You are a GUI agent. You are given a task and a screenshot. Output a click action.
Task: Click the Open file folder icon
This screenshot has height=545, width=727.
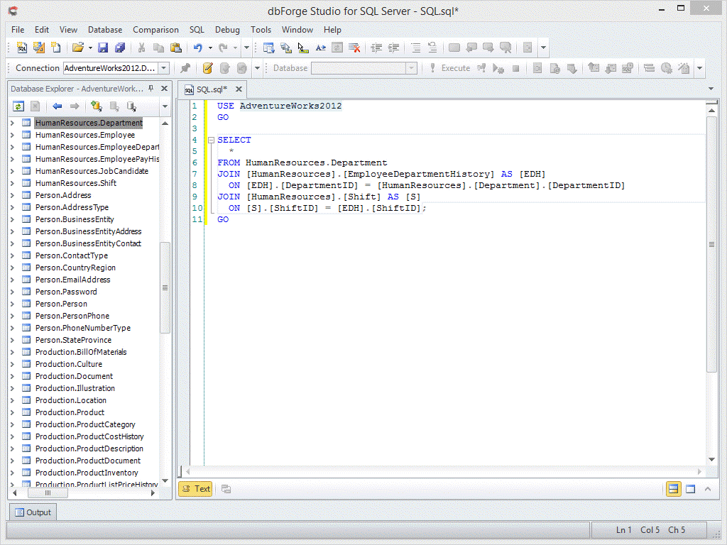tap(77, 48)
